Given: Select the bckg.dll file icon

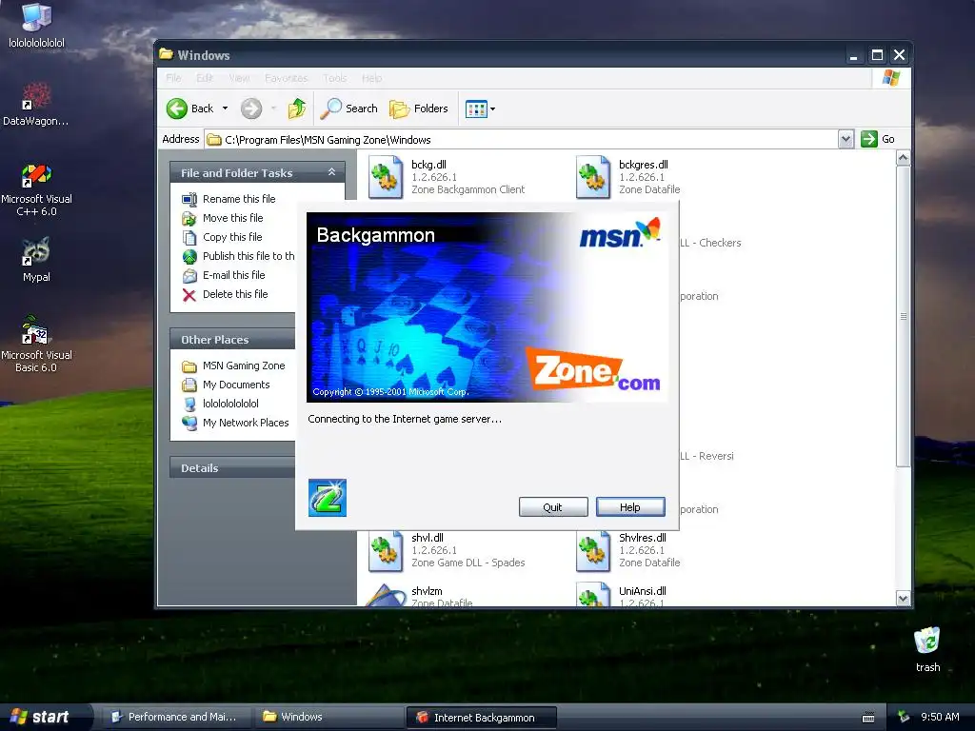Looking at the screenshot, I should click(x=386, y=177).
